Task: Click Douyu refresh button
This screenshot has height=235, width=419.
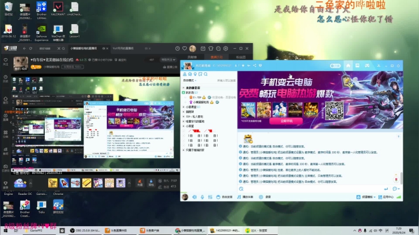Action: tap(31, 48)
